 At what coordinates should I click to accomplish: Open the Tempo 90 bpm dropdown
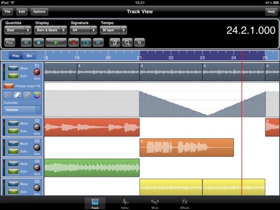tap(113, 30)
